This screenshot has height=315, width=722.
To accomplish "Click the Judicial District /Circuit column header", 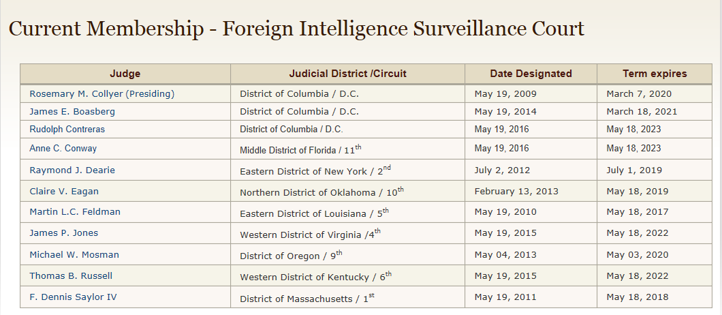I will click(347, 74).
